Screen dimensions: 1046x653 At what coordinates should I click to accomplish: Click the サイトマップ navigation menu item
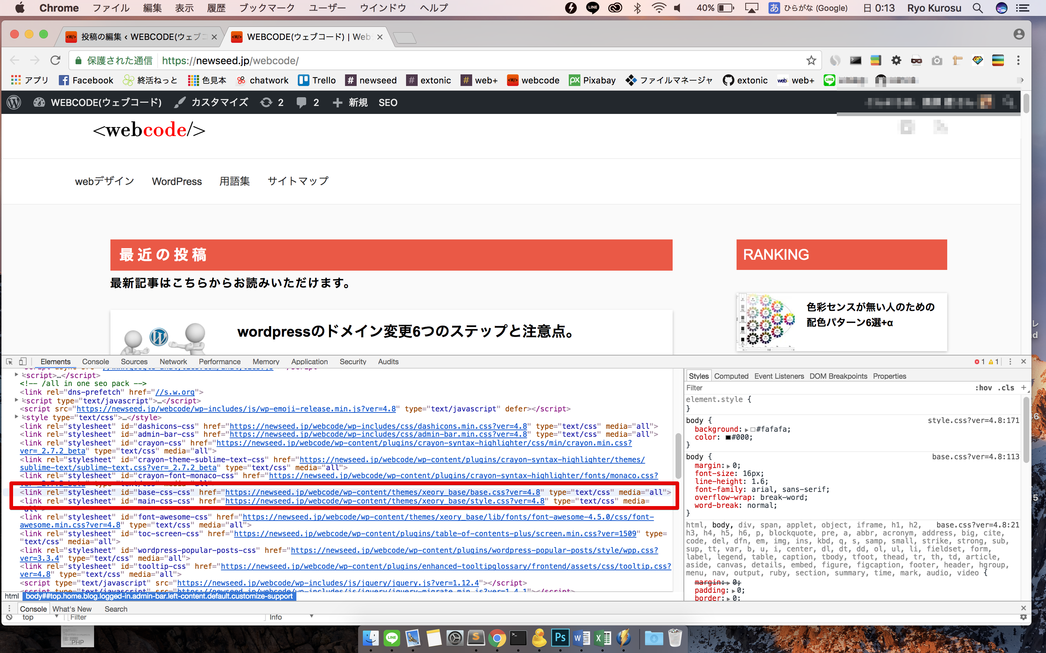tap(298, 181)
